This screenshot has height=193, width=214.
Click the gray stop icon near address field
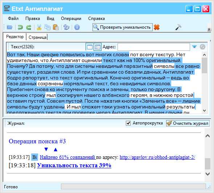tap(202, 47)
